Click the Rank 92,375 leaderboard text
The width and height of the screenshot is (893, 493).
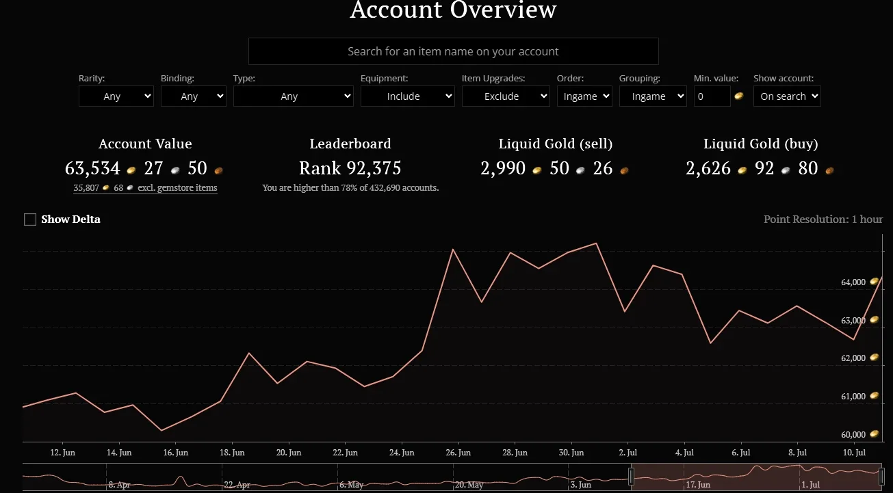click(x=350, y=168)
